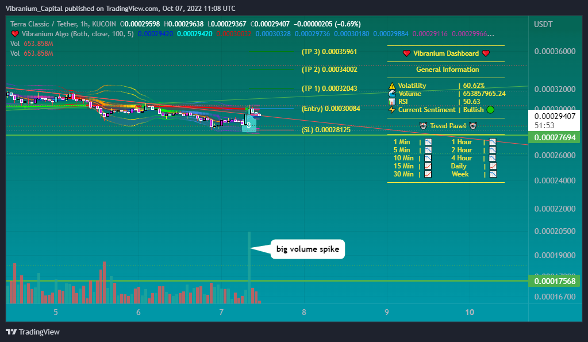
Task: Click the face icon left of Trend Panel
Action: [x=424, y=126]
